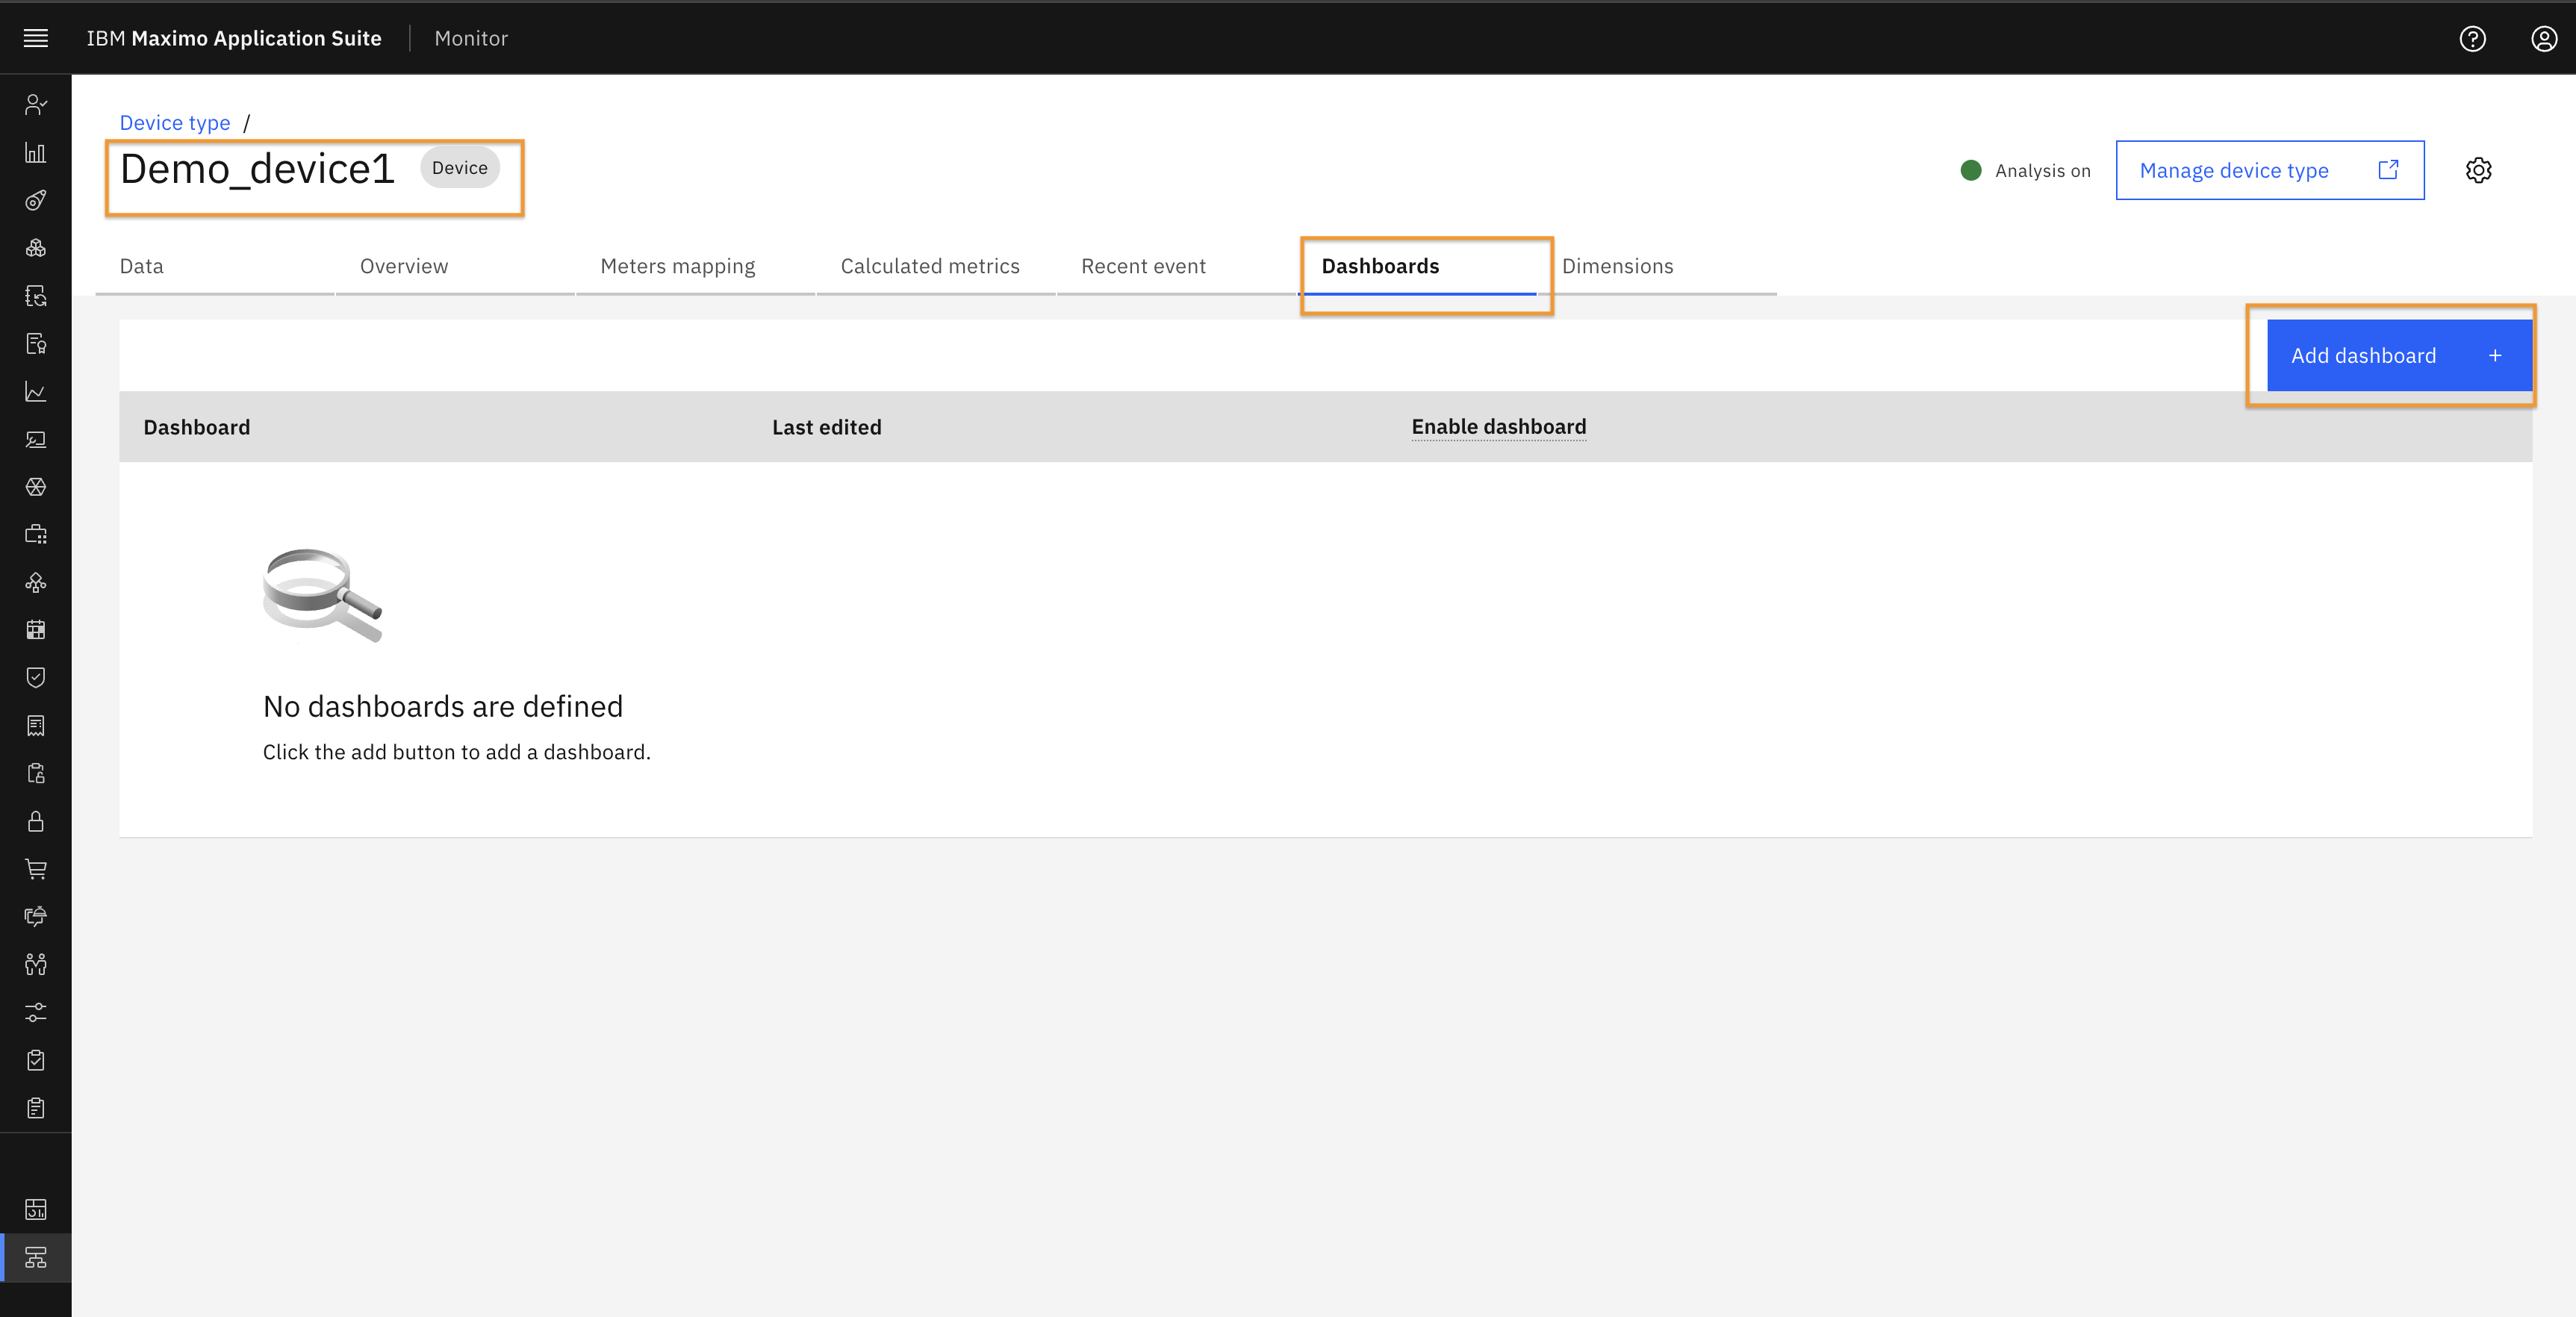Click the bar chart sidebar icon
This screenshot has width=2576, height=1317.
[36, 152]
